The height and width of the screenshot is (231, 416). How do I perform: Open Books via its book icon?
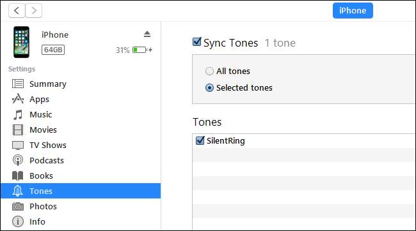click(x=18, y=175)
